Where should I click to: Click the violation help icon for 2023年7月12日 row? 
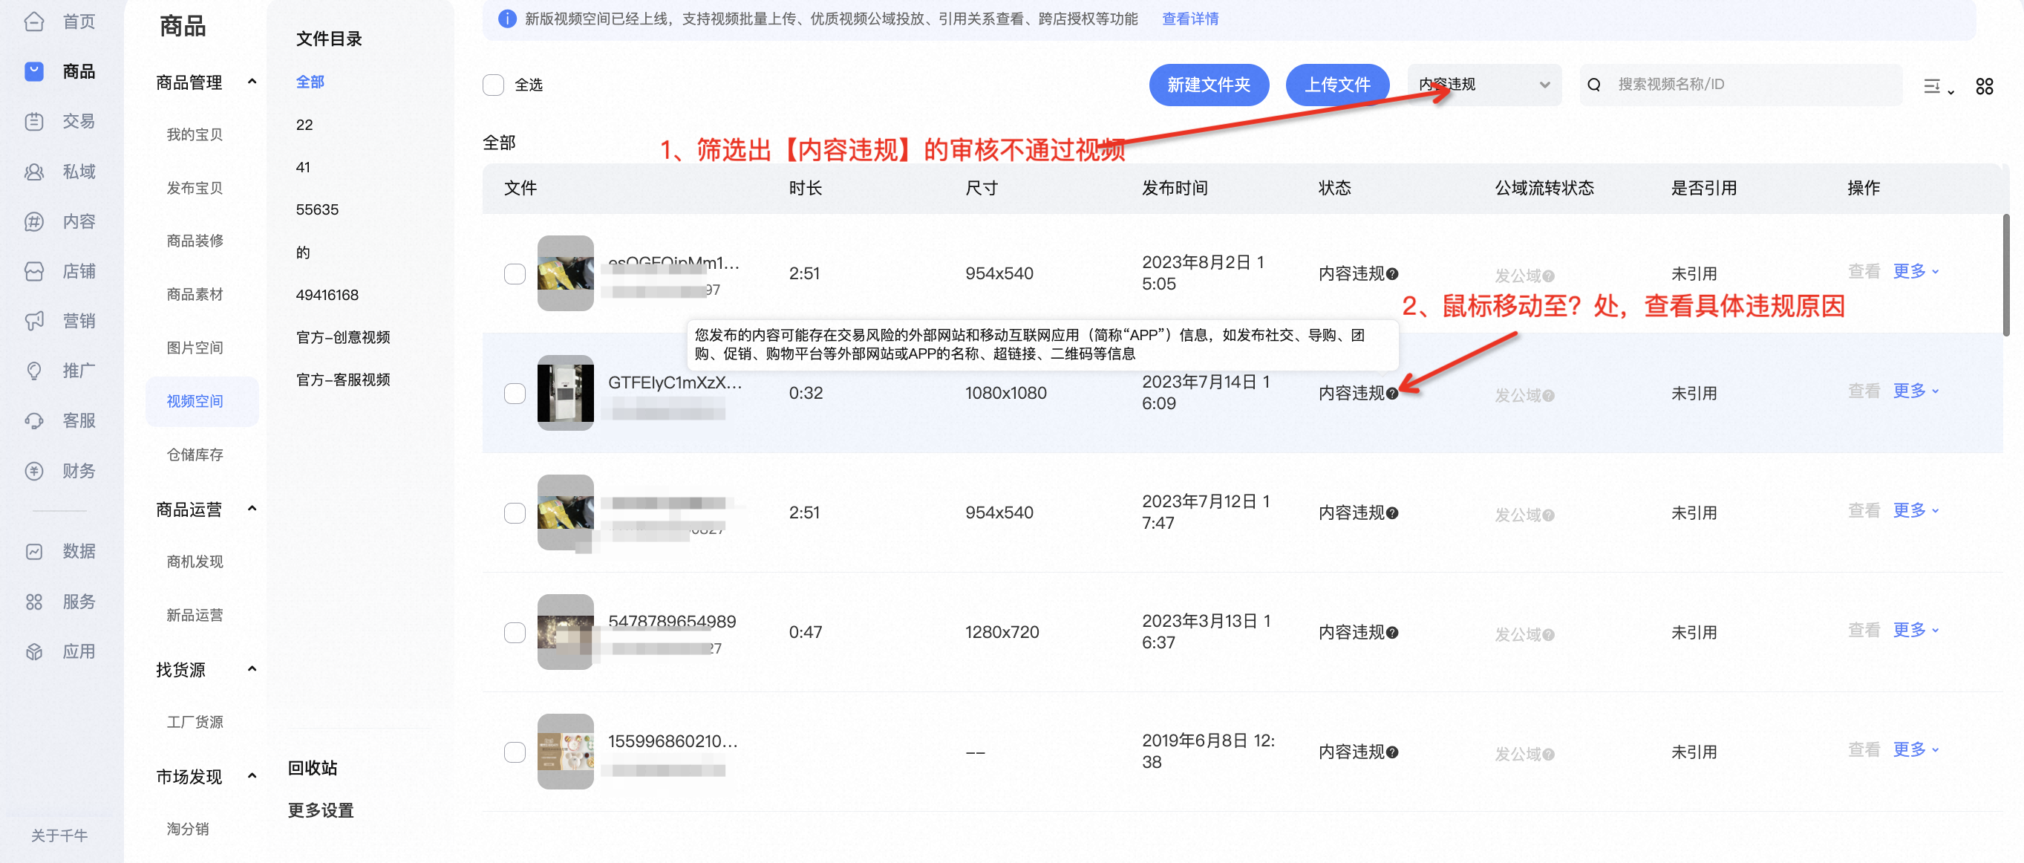tap(1391, 513)
